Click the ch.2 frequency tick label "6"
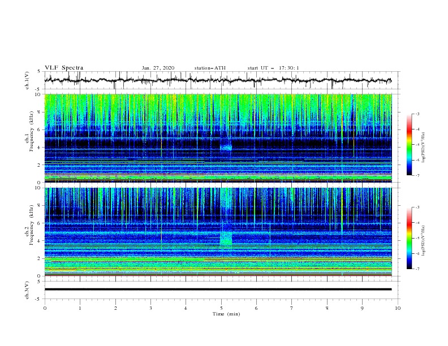This screenshot has height=346, width=448. click(40, 223)
